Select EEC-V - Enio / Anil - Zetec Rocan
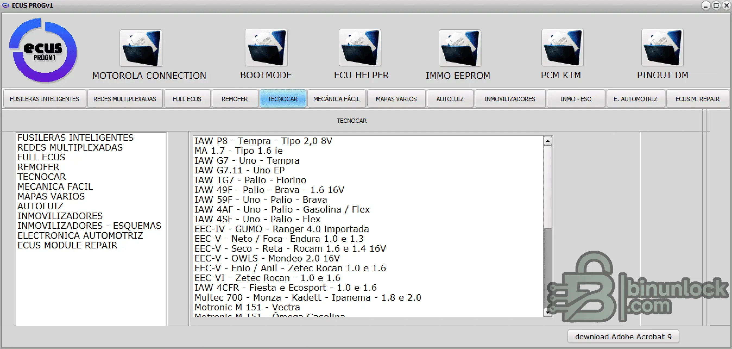732x349 pixels. click(x=290, y=268)
